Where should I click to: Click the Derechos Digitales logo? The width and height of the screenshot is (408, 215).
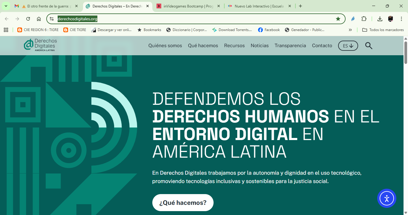(40, 45)
